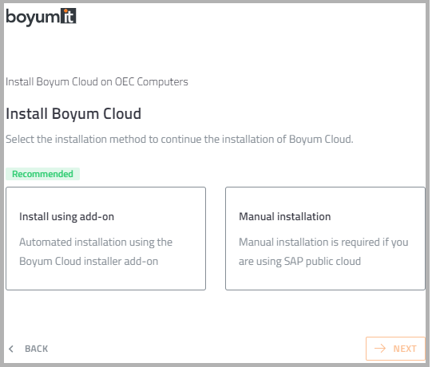Click the Automated installation description text
This screenshot has width=432, height=367.
click(96, 251)
